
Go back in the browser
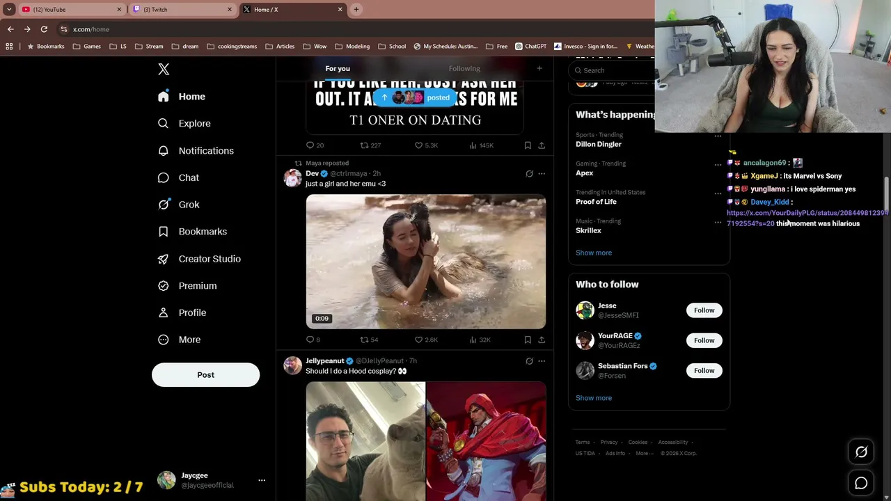coord(10,29)
